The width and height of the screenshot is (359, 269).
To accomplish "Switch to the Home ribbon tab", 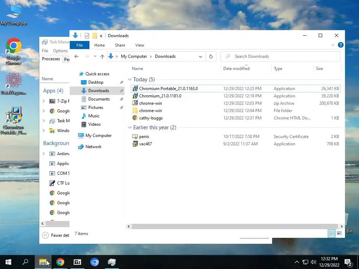I will [99, 45].
